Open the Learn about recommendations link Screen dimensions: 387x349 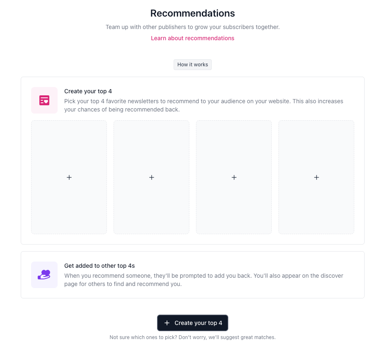coord(192,38)
